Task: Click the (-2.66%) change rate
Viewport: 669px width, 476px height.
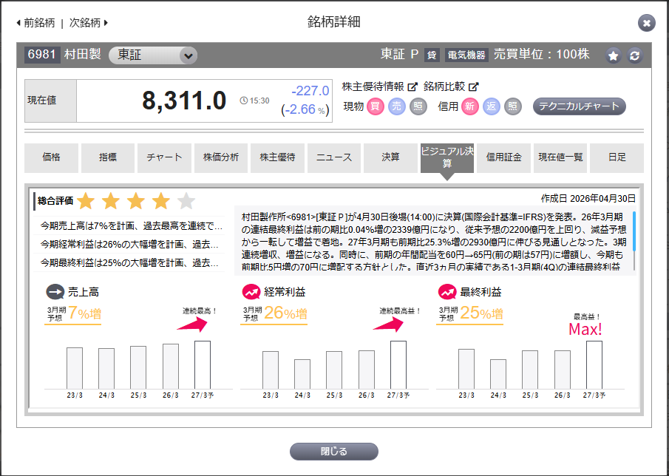Action: 305,110
